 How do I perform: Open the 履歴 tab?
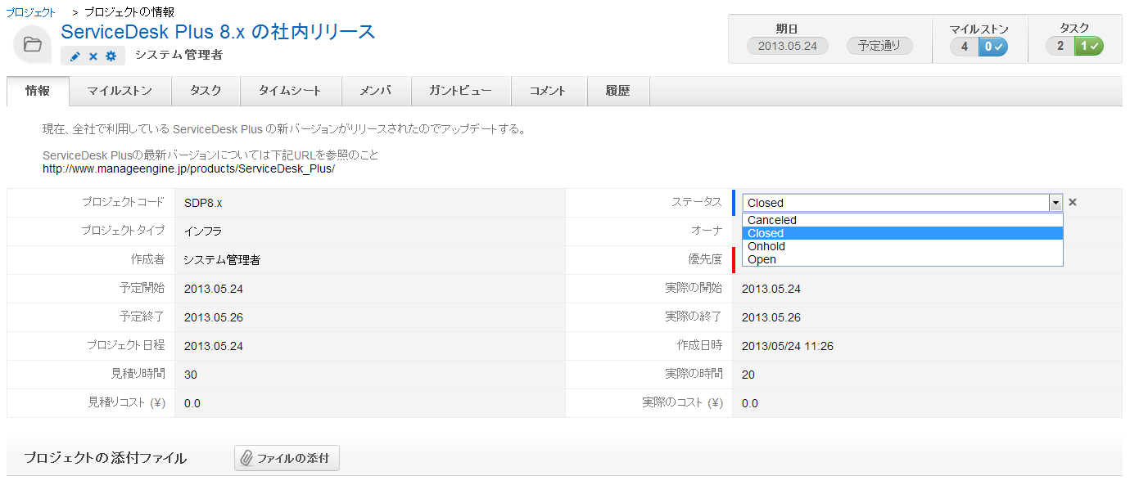click(x=618, y=91)
